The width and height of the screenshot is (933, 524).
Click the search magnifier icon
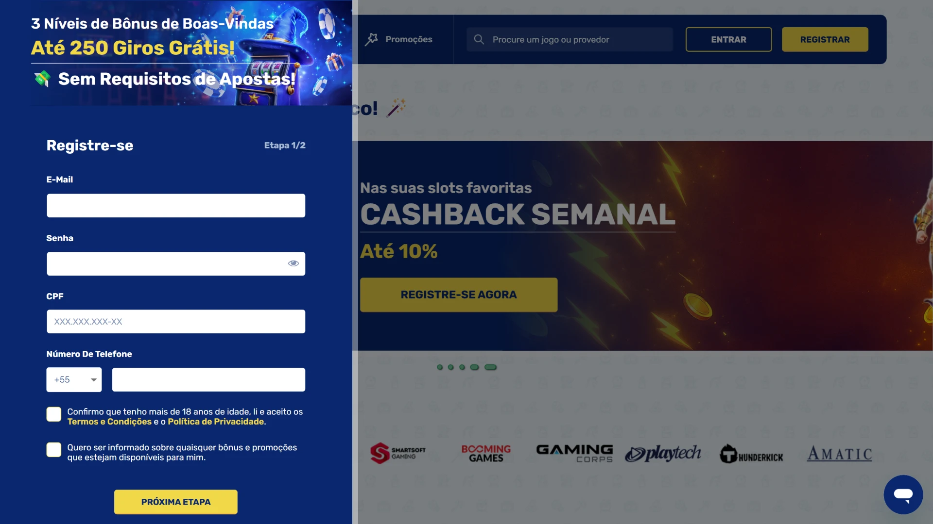[479, 39]
